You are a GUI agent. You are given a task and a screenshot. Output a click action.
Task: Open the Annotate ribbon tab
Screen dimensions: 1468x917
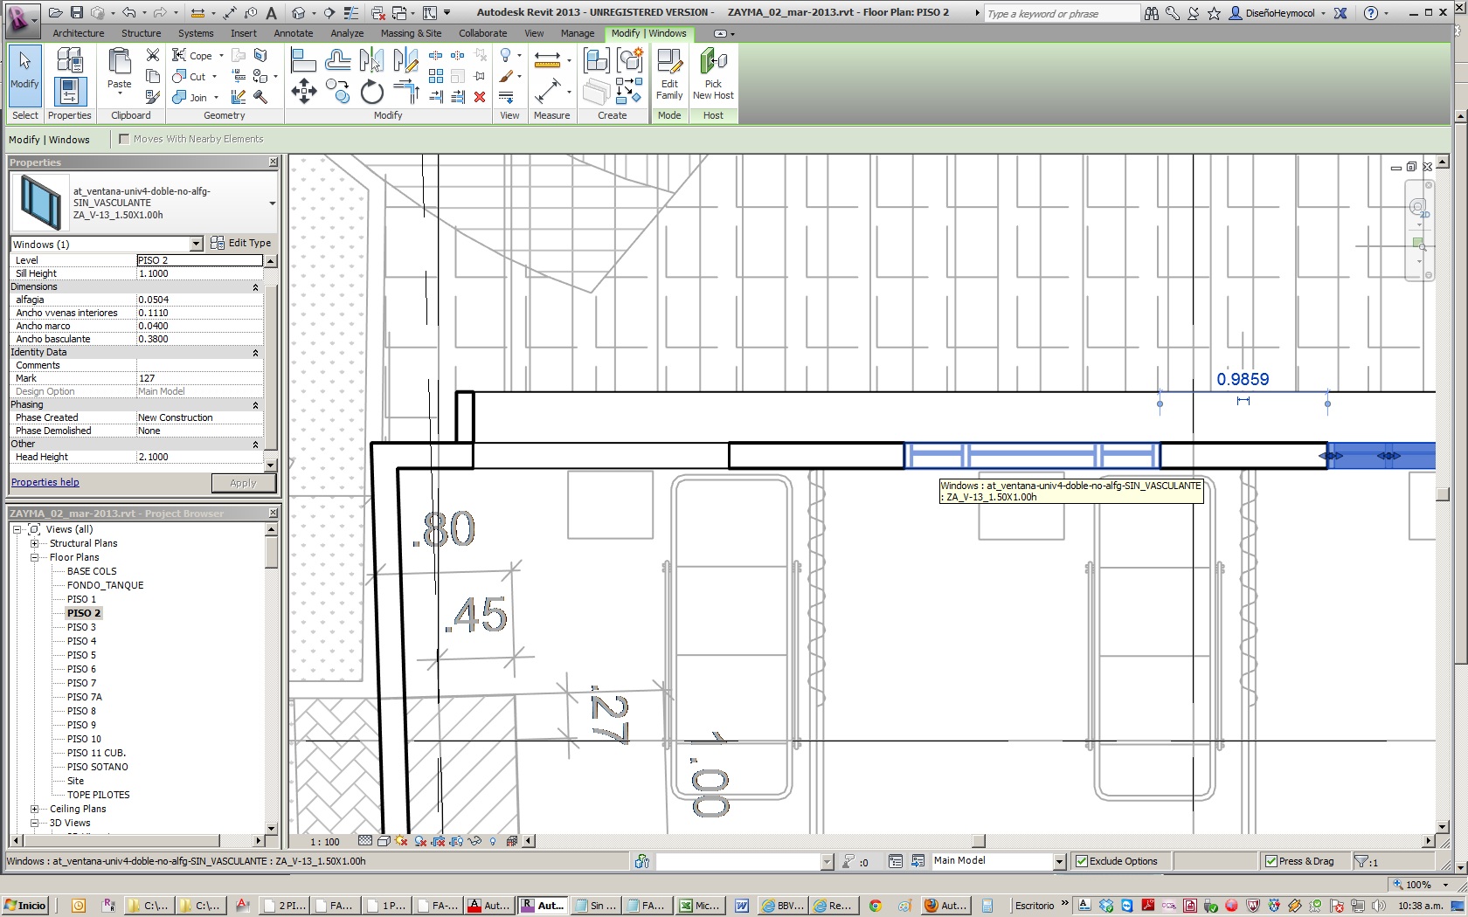293,33
